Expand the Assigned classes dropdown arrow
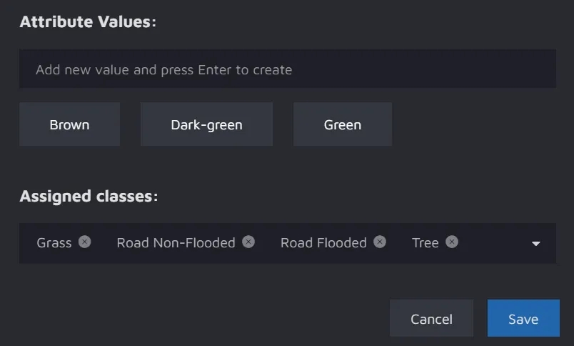574x346 pixels. (536, 244)
